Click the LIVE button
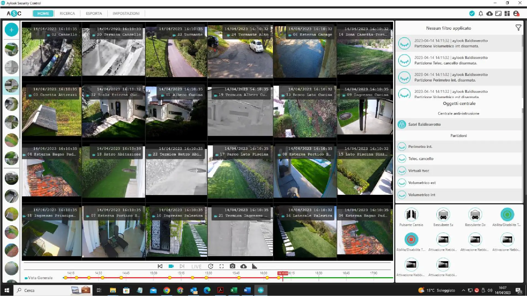 coord(196,267)
